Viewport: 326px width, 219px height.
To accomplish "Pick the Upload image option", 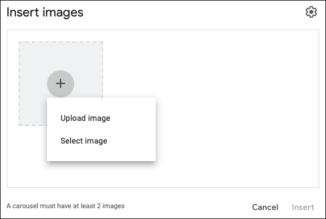I will (x=85, y=118).
